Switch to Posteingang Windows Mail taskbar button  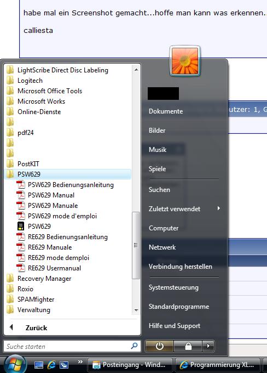(130, 365)
